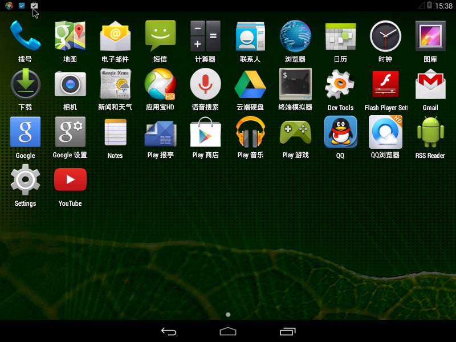
Task: Open the 短信 messaging app
Action: coord(160,36)
